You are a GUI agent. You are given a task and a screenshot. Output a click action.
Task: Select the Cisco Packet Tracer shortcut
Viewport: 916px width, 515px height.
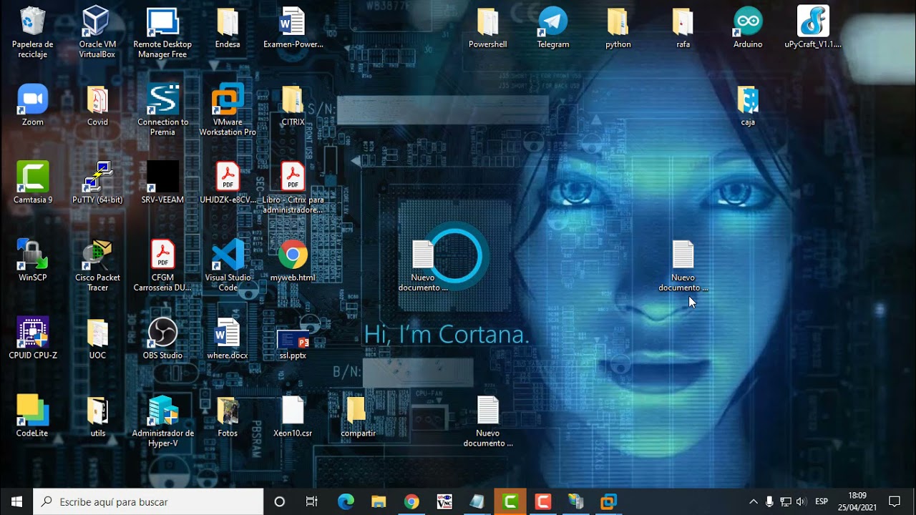[x=97, y=265]
